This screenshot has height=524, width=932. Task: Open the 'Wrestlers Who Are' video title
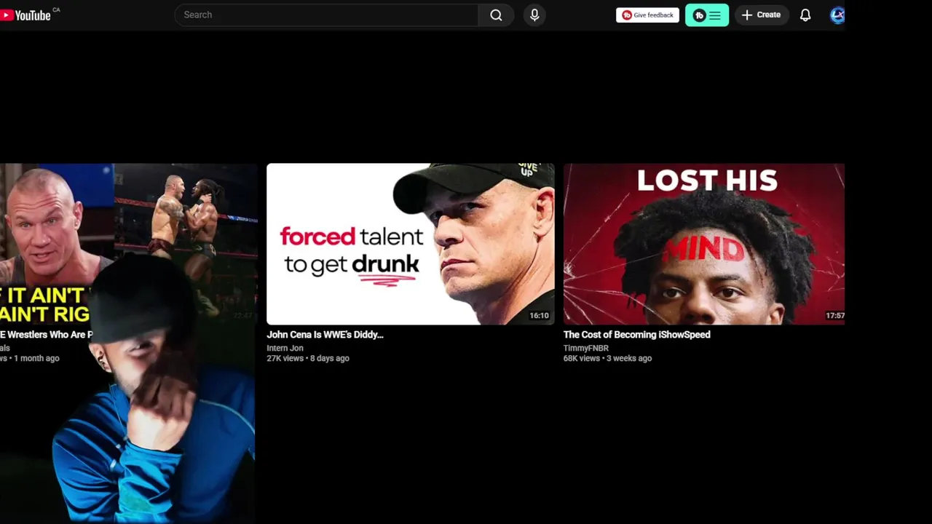47,335
